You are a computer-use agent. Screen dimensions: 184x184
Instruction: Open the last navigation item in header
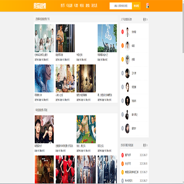click(x=94, y=6)
